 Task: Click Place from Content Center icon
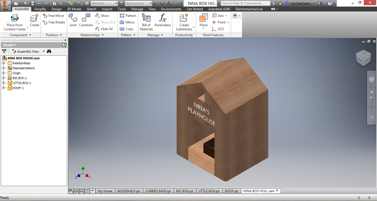[x=15, y=18]
